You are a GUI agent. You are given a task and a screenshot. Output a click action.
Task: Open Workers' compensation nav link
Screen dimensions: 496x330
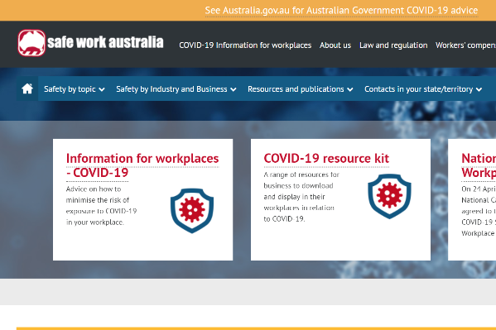click(x=465, y=45)
